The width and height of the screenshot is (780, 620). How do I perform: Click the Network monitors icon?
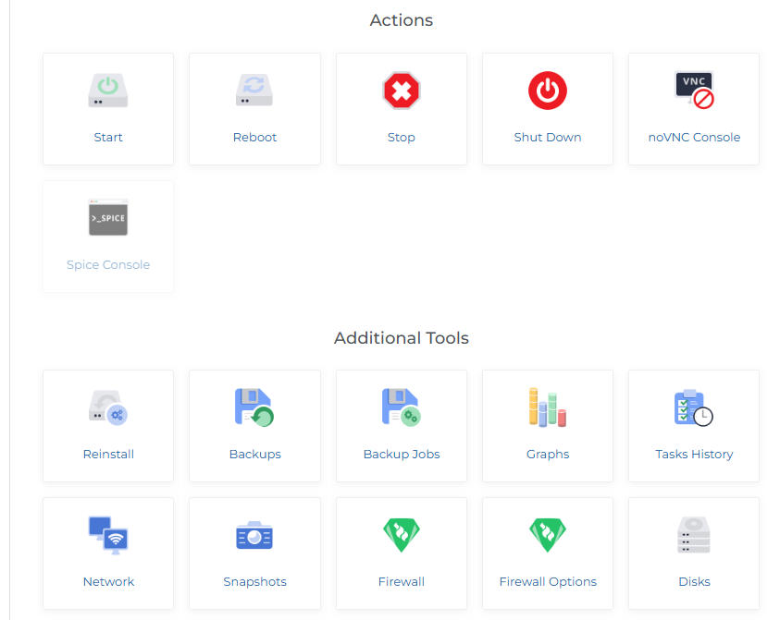point(108,535)
